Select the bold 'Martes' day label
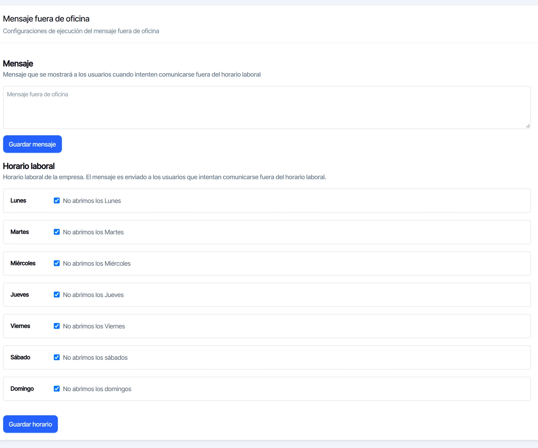Screen dimensions: 538x448 coord(20,232)
